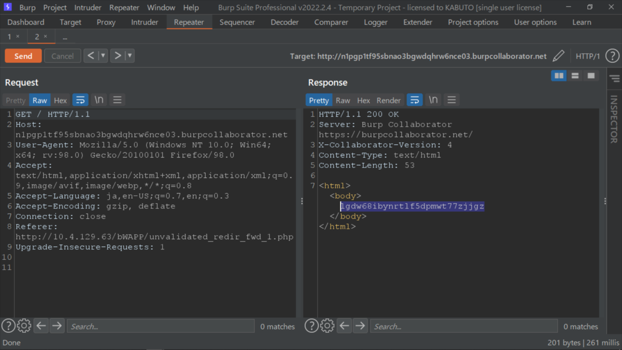Select side-by-side split layout icon
The height and width of the screenshot is (350, 622).
point(559,76)
